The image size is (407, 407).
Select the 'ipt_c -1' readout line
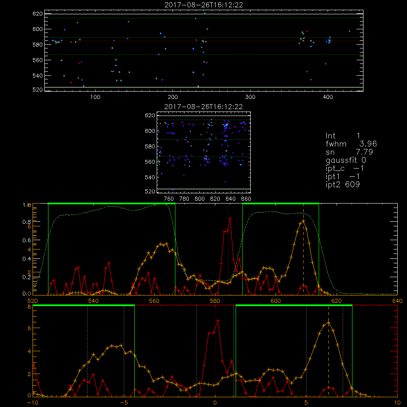345,169
